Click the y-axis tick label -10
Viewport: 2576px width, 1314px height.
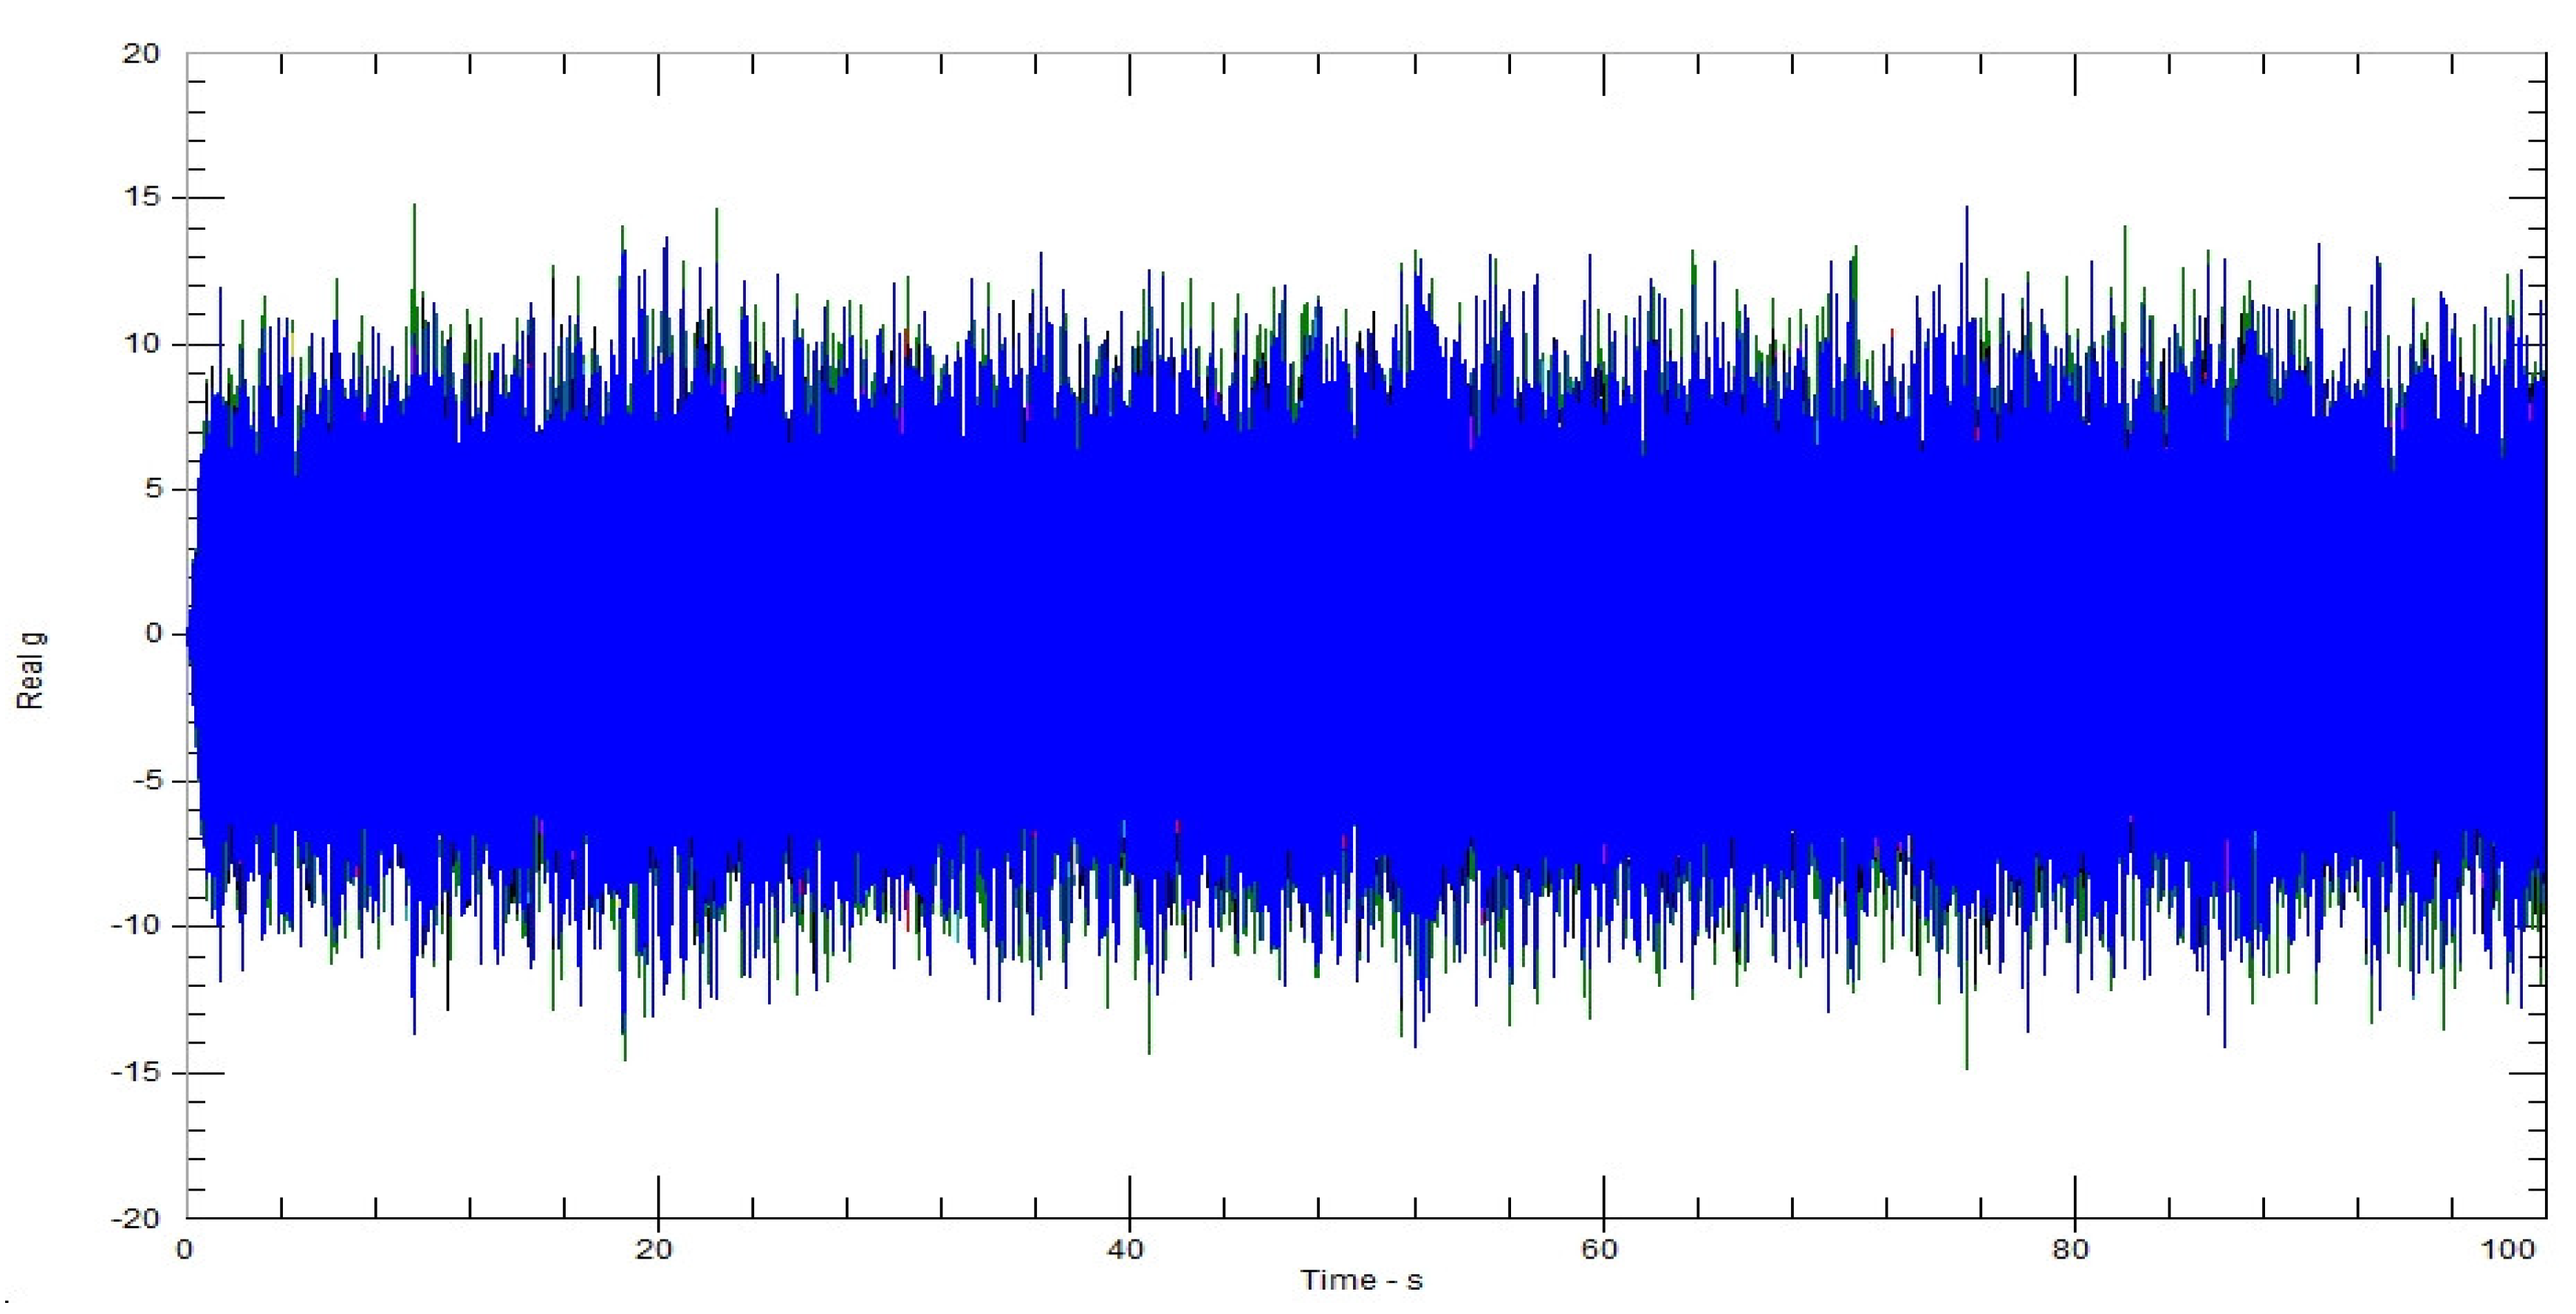(x=136, y=925)
